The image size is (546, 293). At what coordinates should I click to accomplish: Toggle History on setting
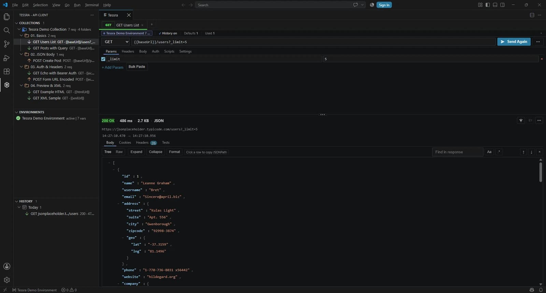(x=168, y=33)
